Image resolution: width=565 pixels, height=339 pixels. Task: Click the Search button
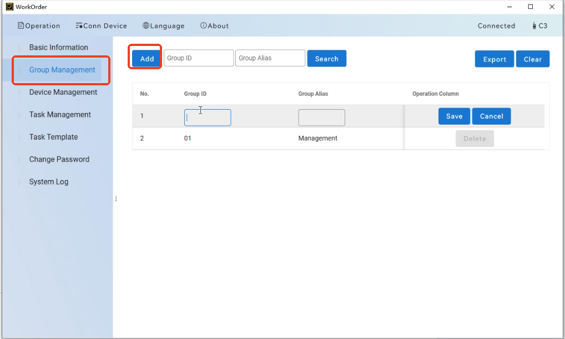coord(326,59)
